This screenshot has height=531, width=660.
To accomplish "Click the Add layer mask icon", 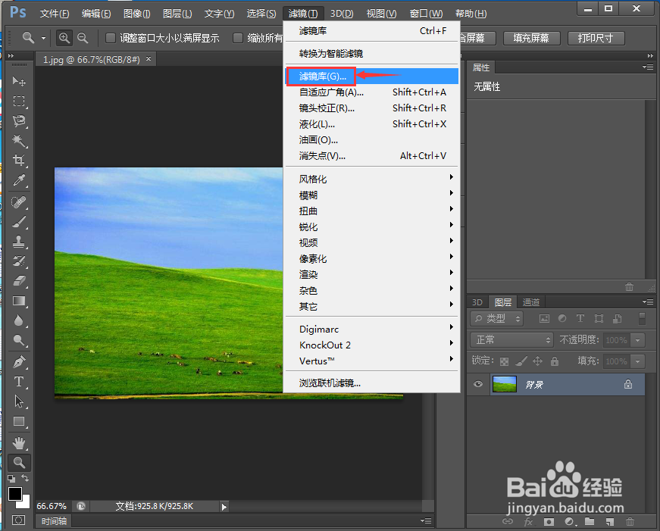I will point(549,521).
